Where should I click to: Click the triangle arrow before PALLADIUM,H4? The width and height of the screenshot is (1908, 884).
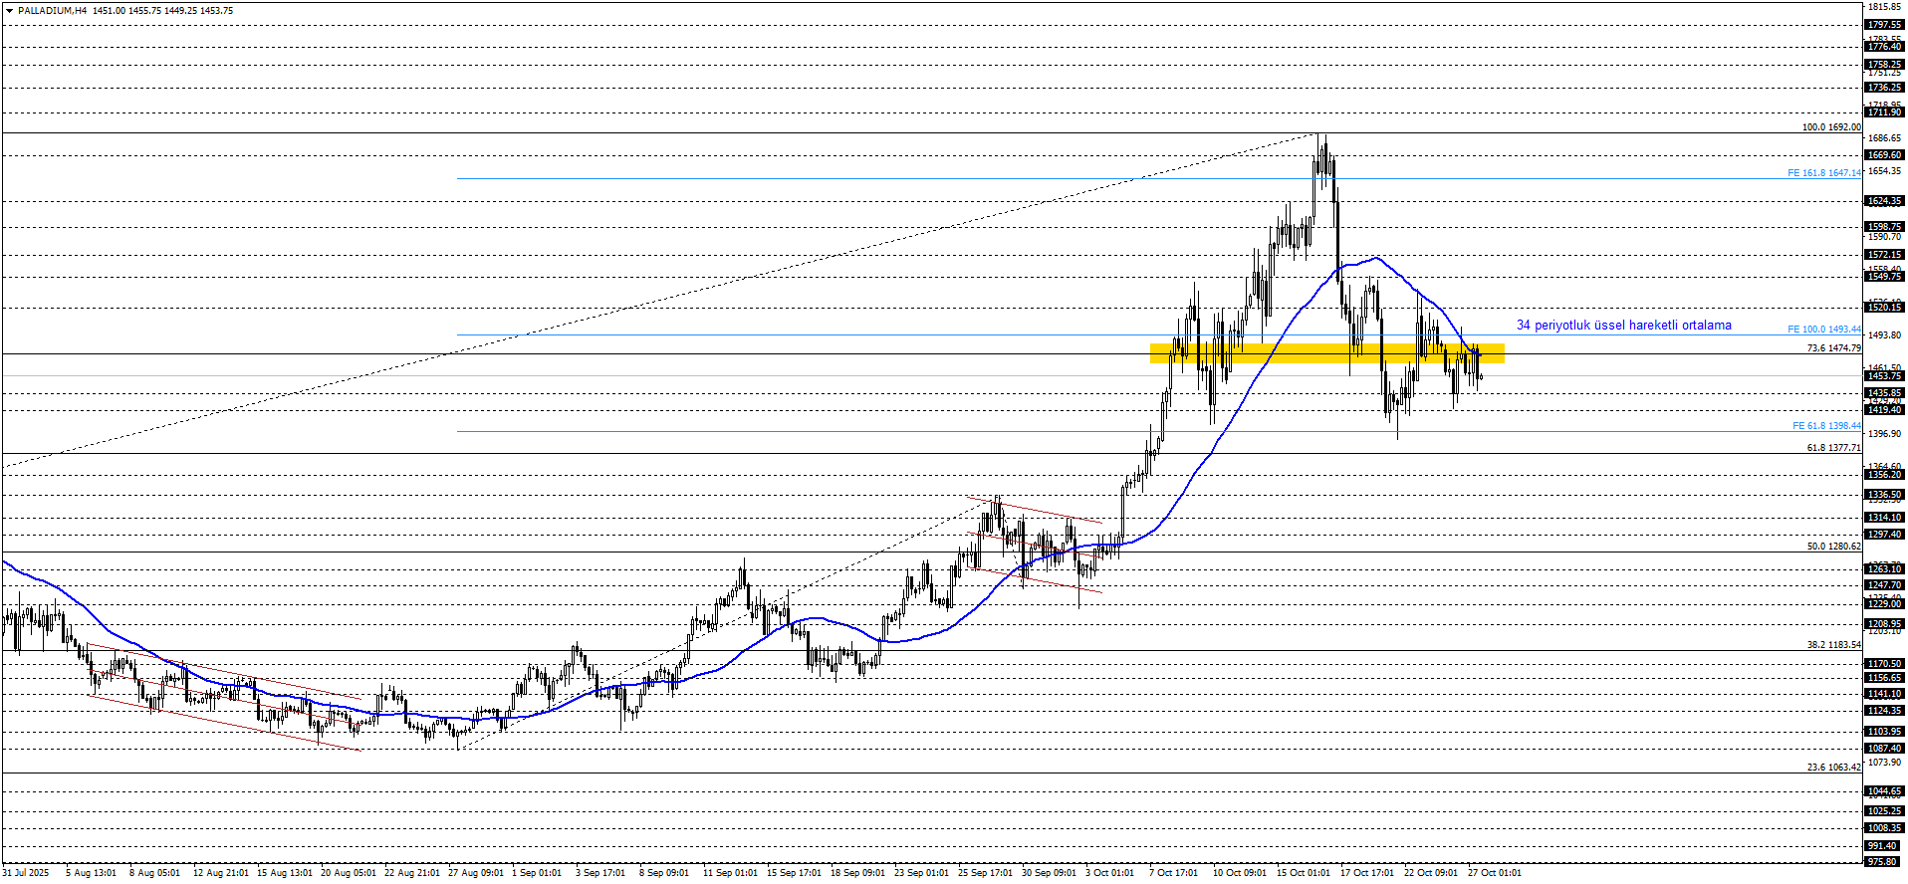coord(10,11)
